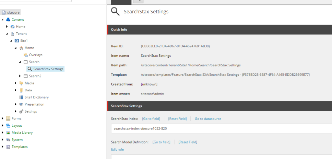Click the Tenant building icon
The width and height of the screenshot is (332, 159).
13,34
